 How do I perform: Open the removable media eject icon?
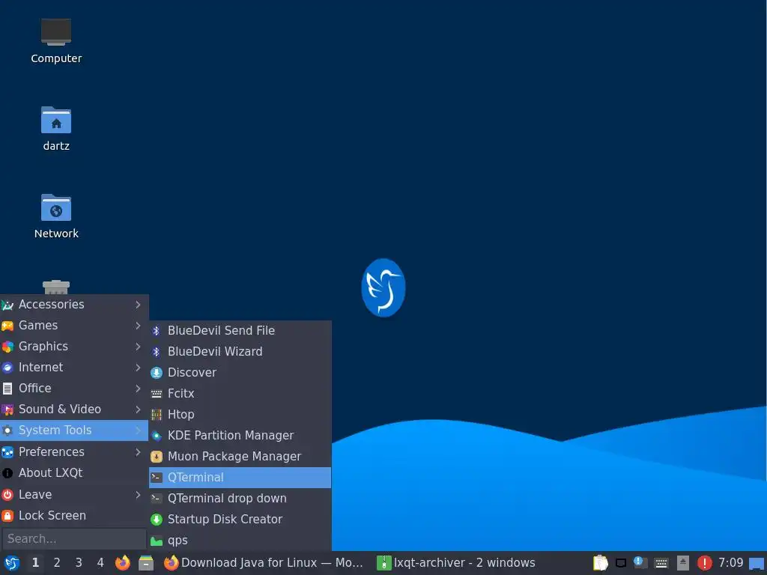click(x=683, y=563)
